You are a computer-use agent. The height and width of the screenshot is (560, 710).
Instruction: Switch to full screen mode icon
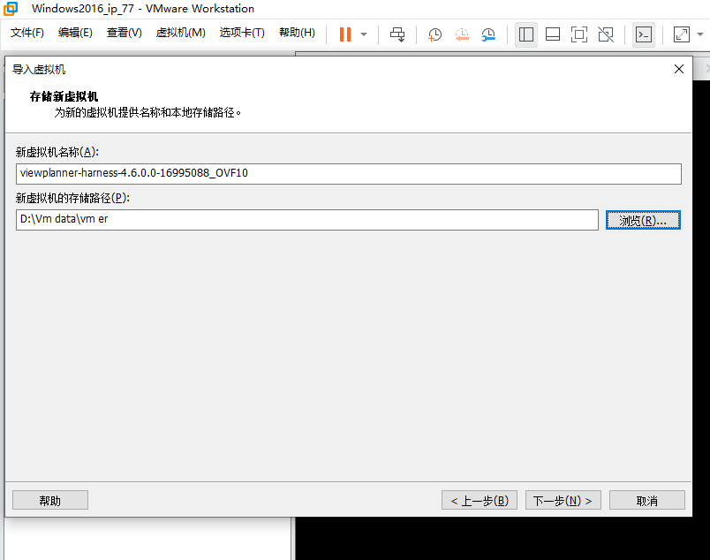[579, 34]
